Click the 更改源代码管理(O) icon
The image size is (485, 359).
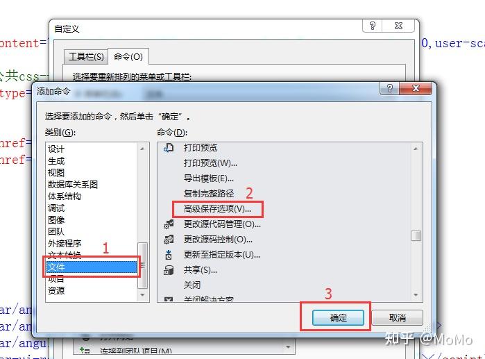click(x=169, y=224)
